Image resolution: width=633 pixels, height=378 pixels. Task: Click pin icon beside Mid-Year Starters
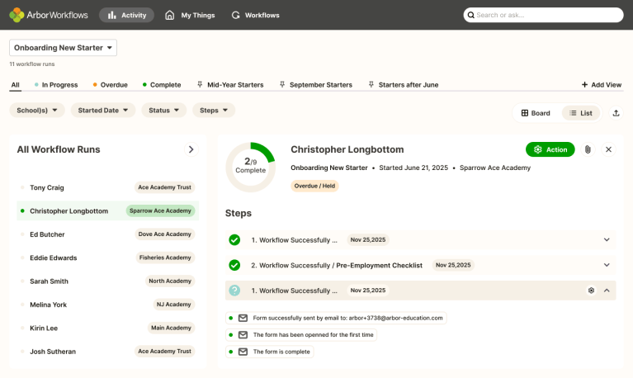pyautogui.click(x=200, y=84)
